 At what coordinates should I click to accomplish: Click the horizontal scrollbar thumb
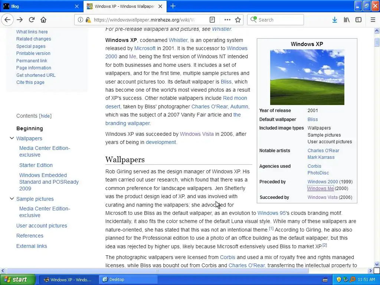(157, 271)
